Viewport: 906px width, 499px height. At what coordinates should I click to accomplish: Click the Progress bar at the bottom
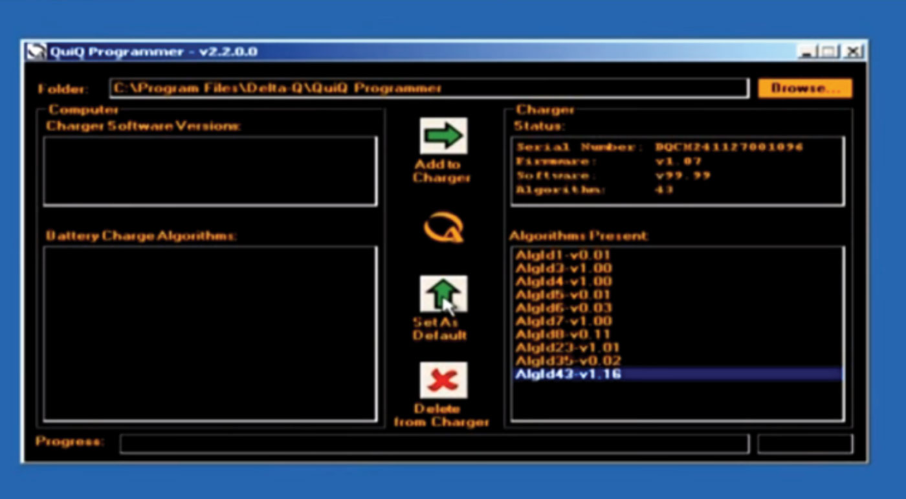click(x=434, y=444)
